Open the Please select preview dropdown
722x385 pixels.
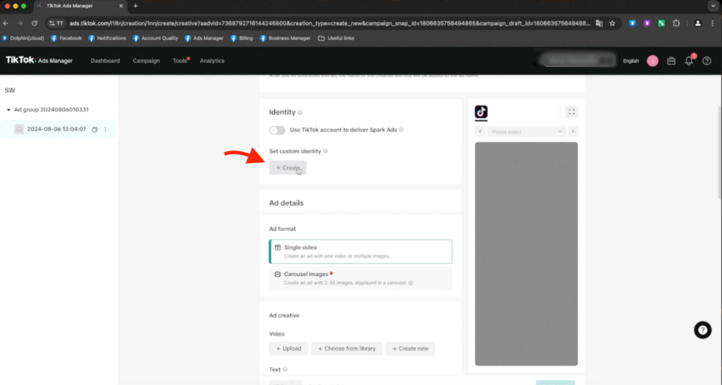[x=526, y=132]
